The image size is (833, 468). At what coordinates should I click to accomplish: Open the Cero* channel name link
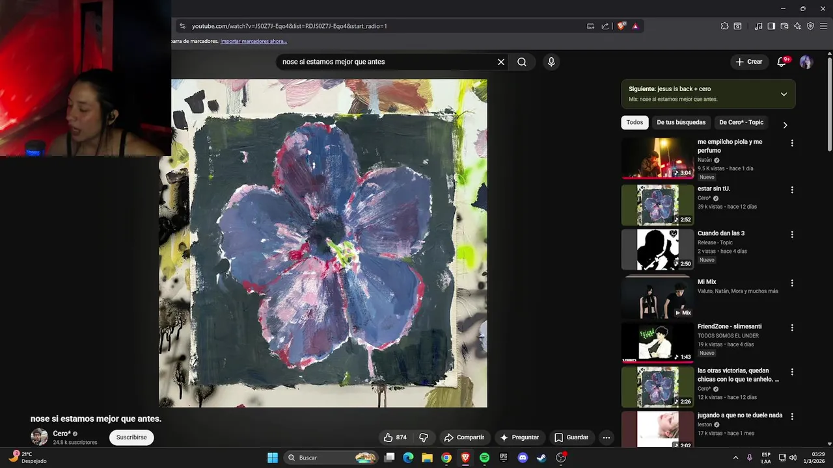(62, 434)
